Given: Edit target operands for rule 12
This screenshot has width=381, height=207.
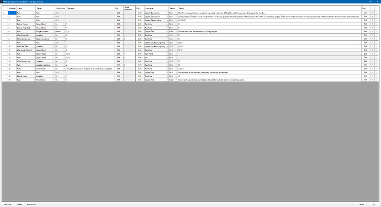Looking at the screenshot, I should click(140, 54).
